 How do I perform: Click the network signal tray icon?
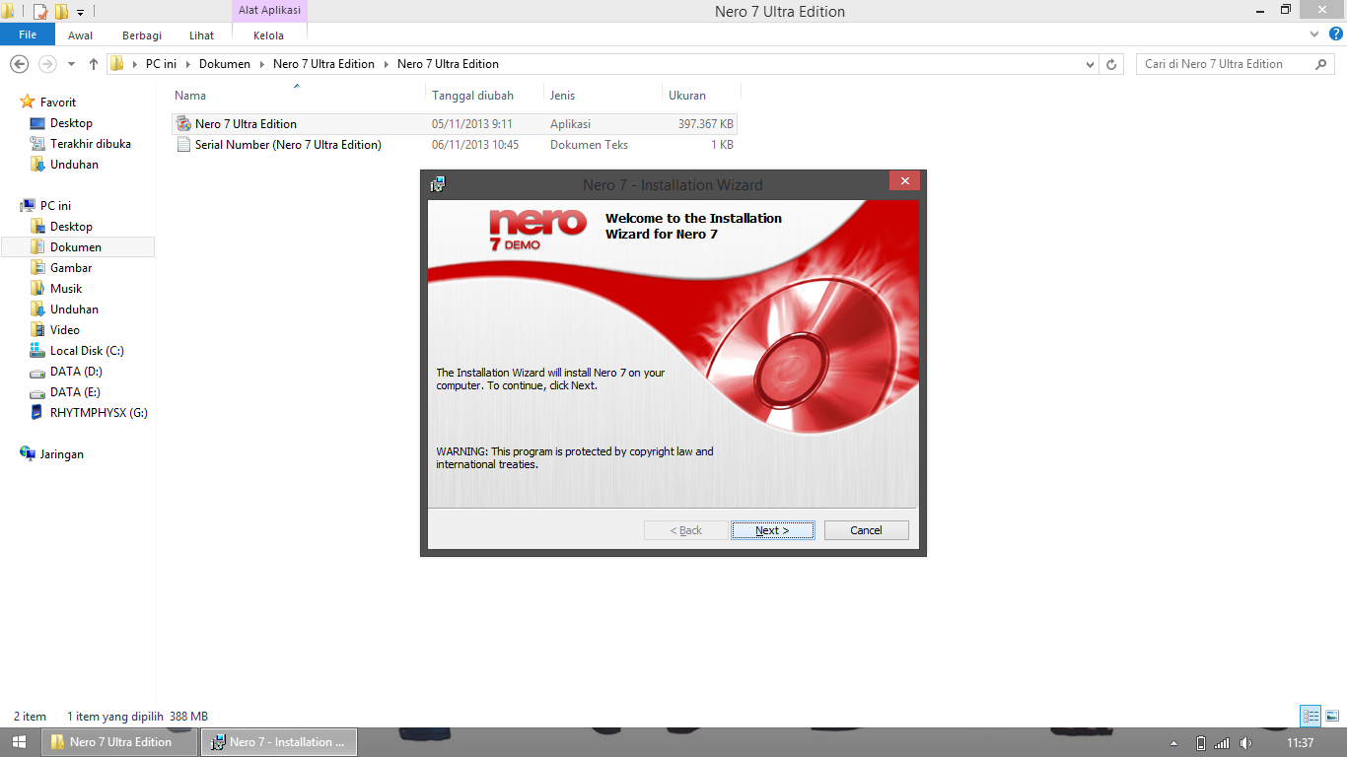1223,743
